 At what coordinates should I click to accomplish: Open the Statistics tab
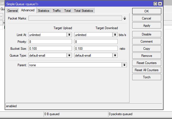[x=44, y=11]
